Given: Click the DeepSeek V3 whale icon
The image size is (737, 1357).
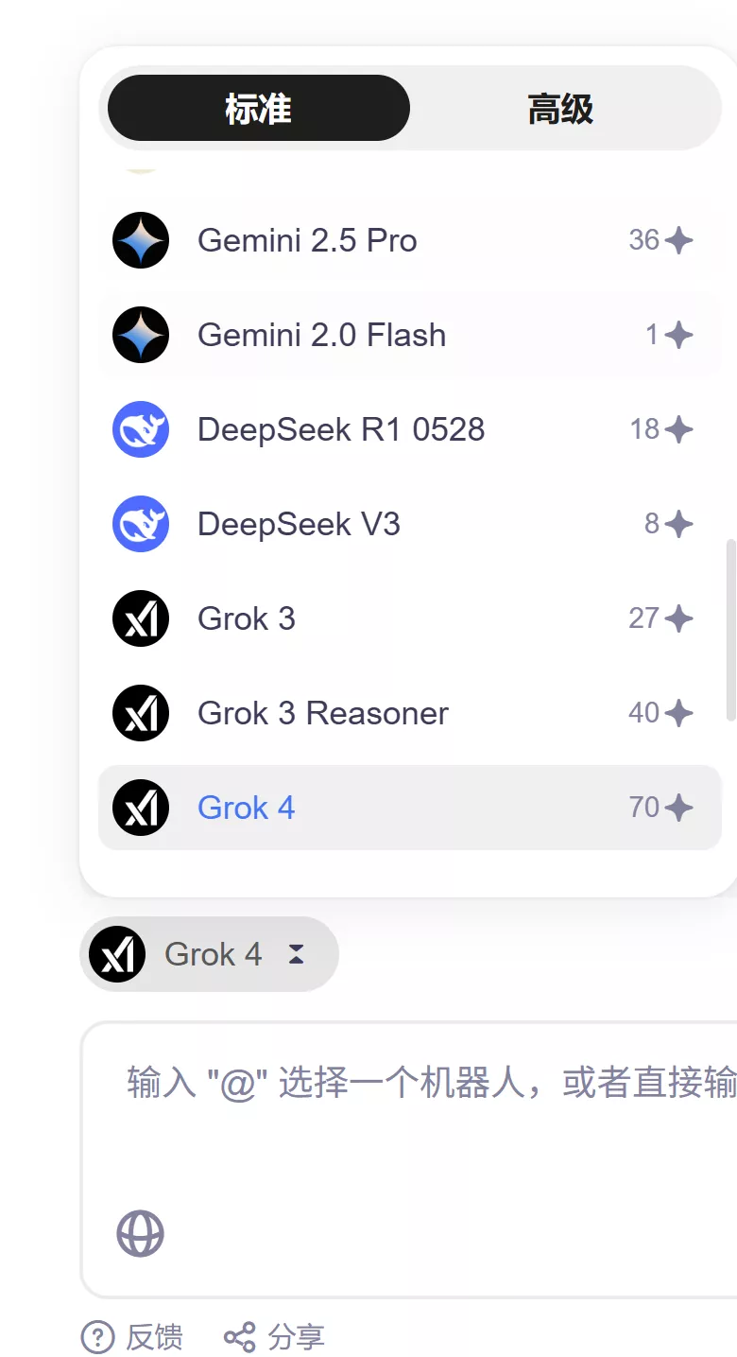Looking at the screenshot, I should [141, 524].
